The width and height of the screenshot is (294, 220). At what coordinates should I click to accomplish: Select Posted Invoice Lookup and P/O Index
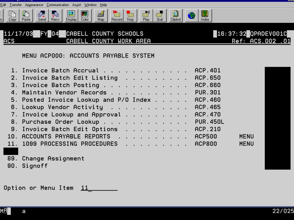coord(116,100)
